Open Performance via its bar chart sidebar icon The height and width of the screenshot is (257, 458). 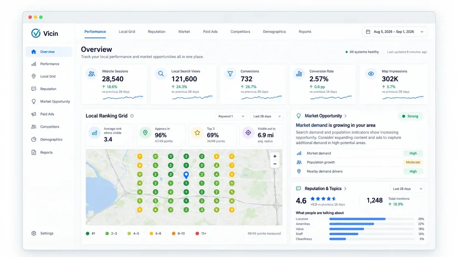33,64
